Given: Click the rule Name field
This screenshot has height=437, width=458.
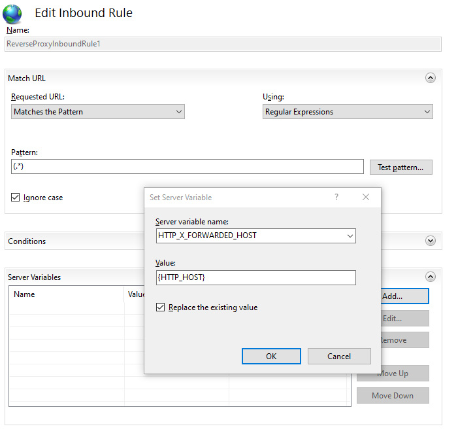Looking at the screenshot, I should pos(223,44).
